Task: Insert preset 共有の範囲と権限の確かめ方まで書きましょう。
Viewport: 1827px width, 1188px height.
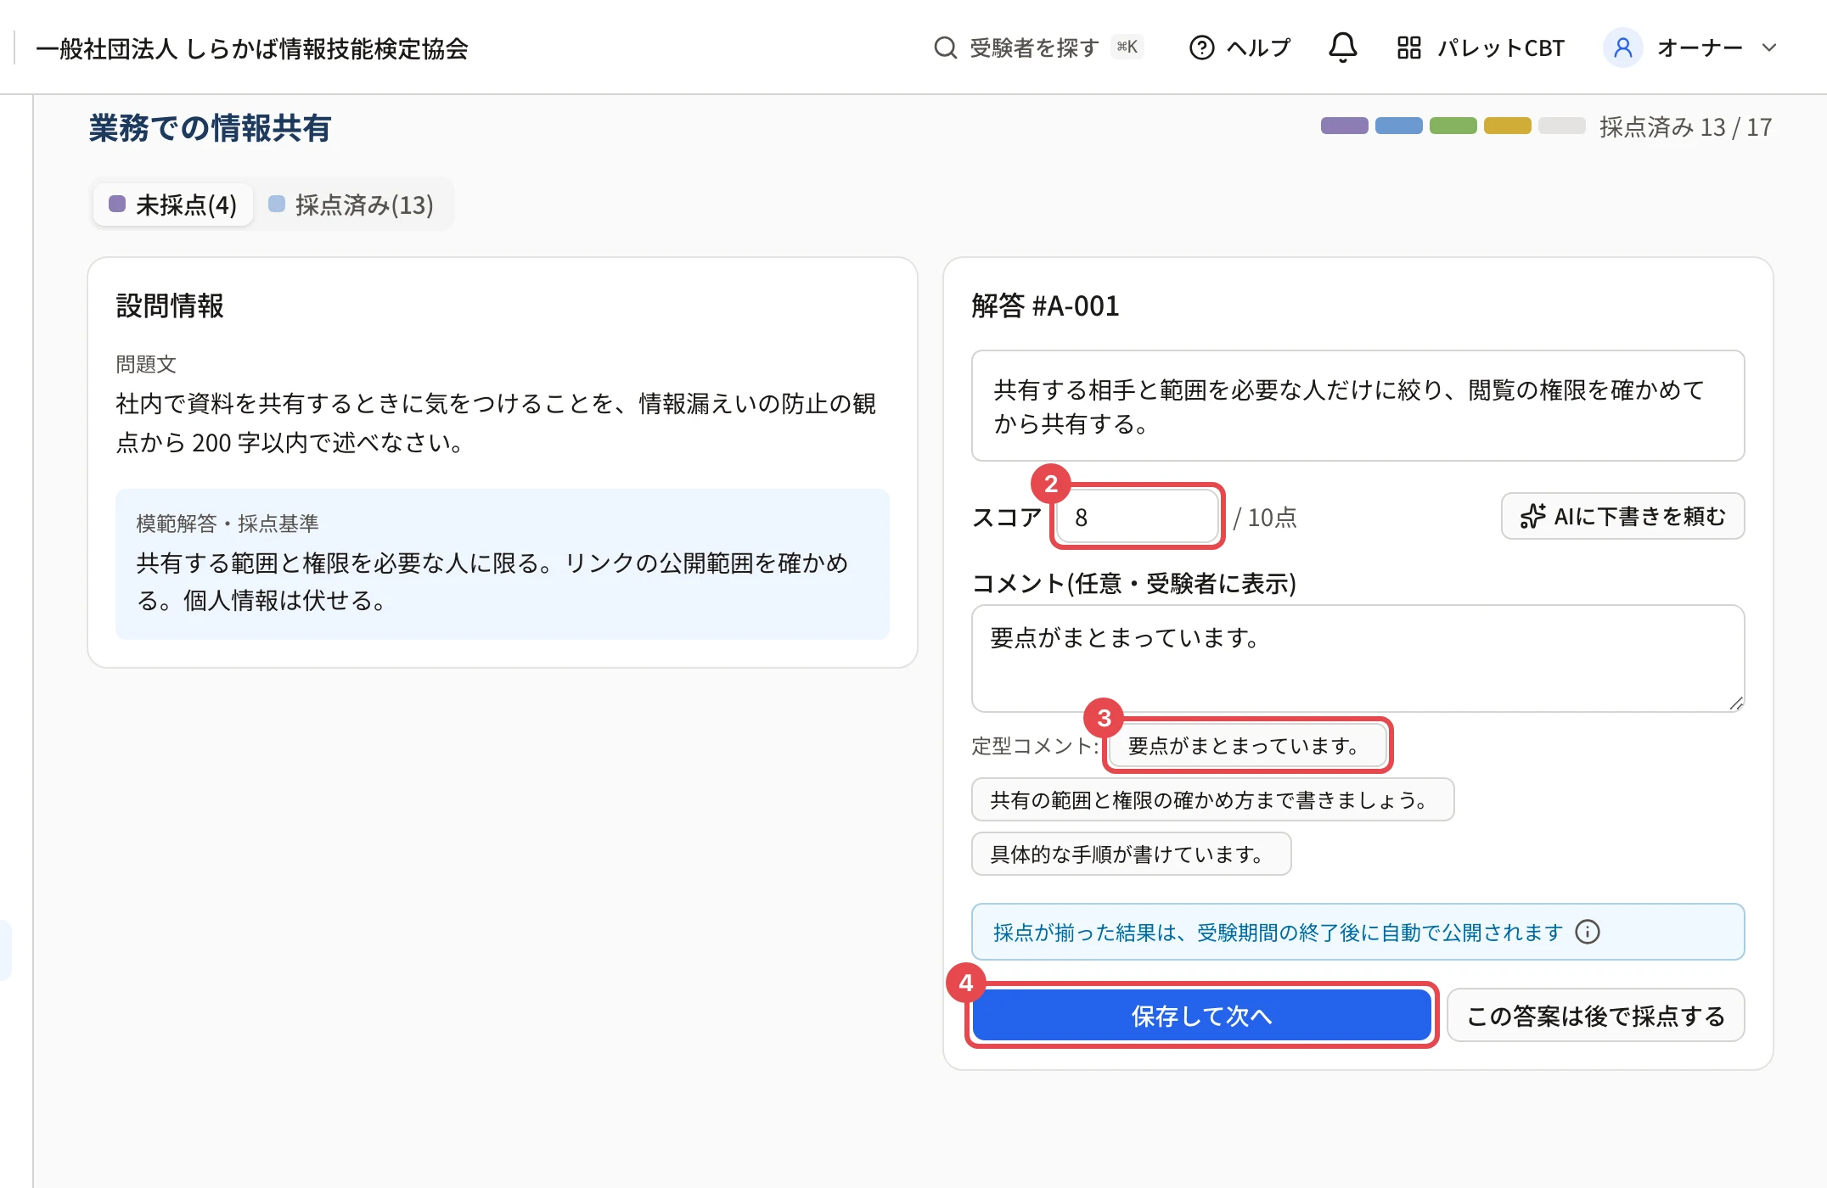Action: pyautogui.click(x=1212, y=800)
